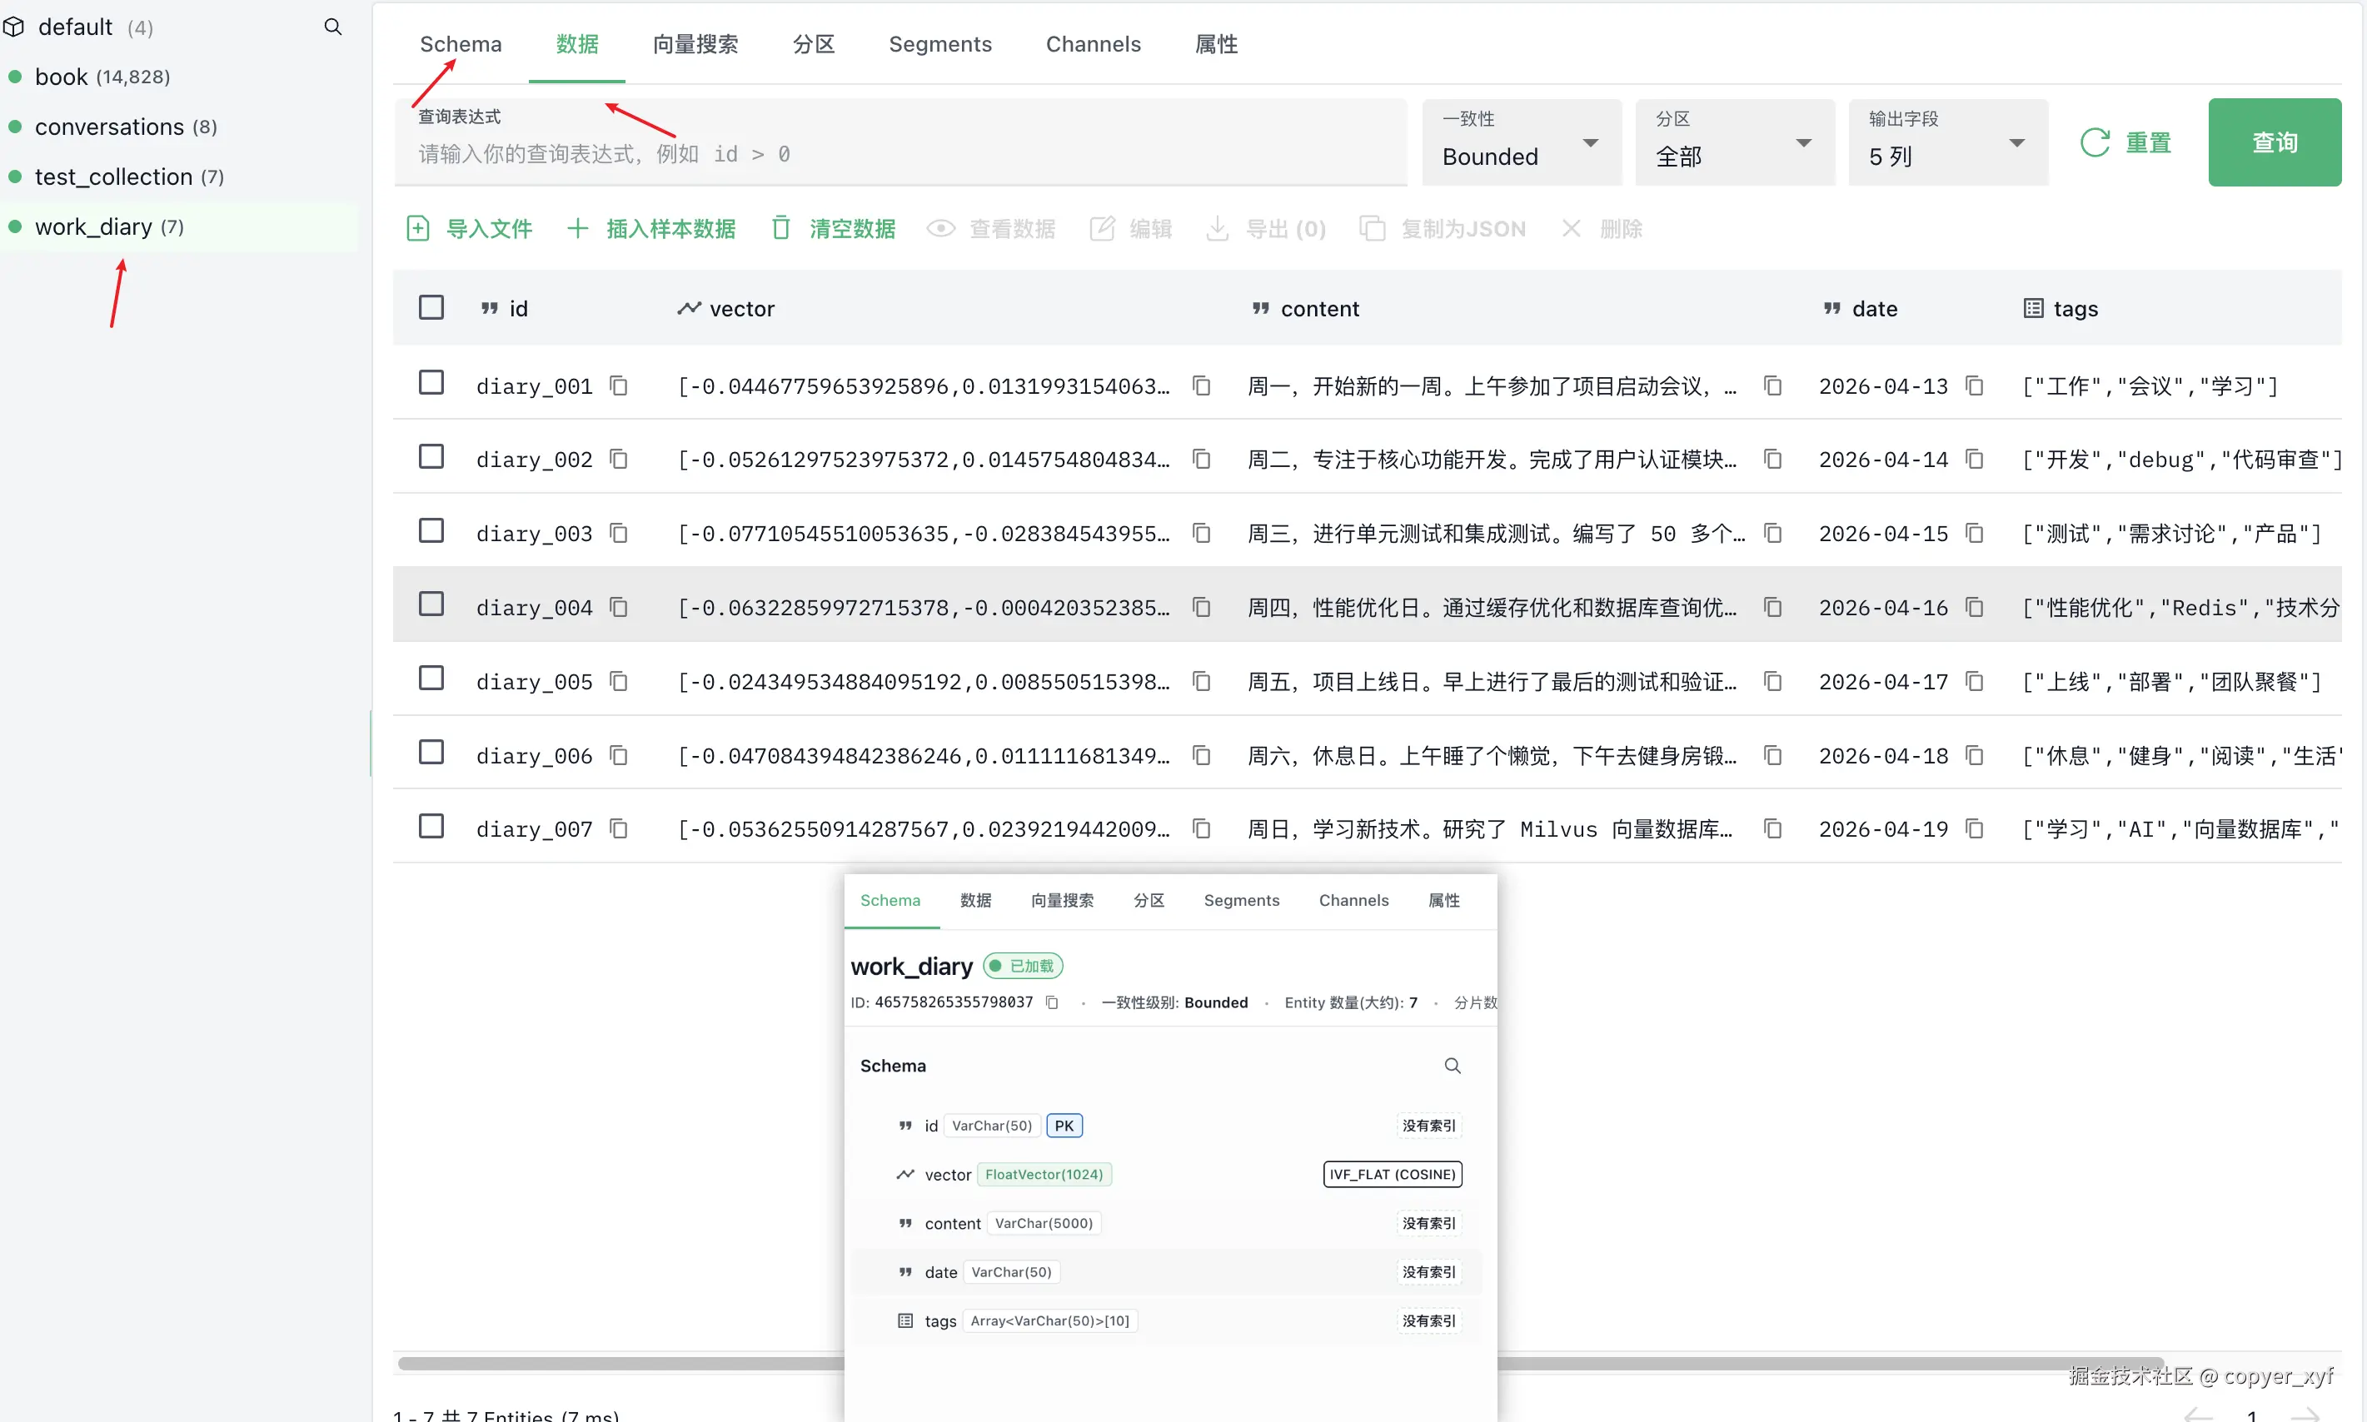Copy the date 2026-04-13
The height and width of the screenshot is (1422, 2367).
click(1974, 386)
